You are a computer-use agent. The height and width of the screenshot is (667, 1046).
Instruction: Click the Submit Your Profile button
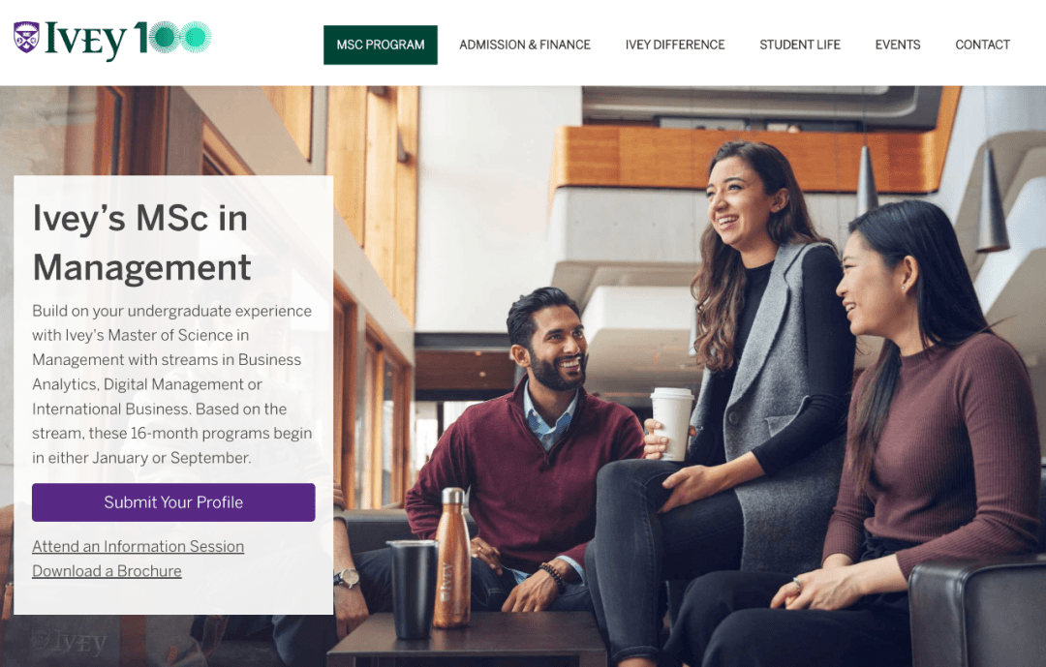[x=173, y=502]
